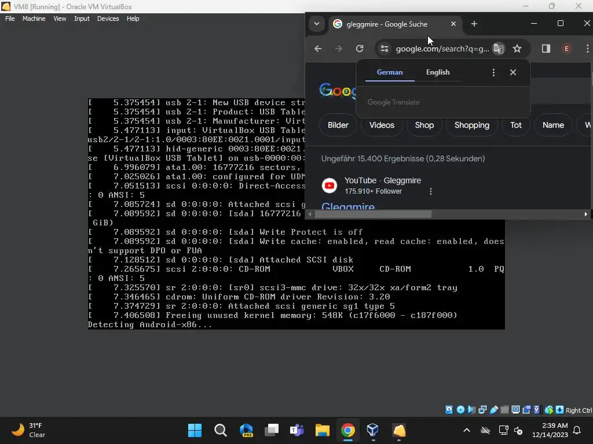Image resolution: width=593 pixels, height=444 pixels.
Task: Click the virtualization features indicator icon
Action: [537, 410]
